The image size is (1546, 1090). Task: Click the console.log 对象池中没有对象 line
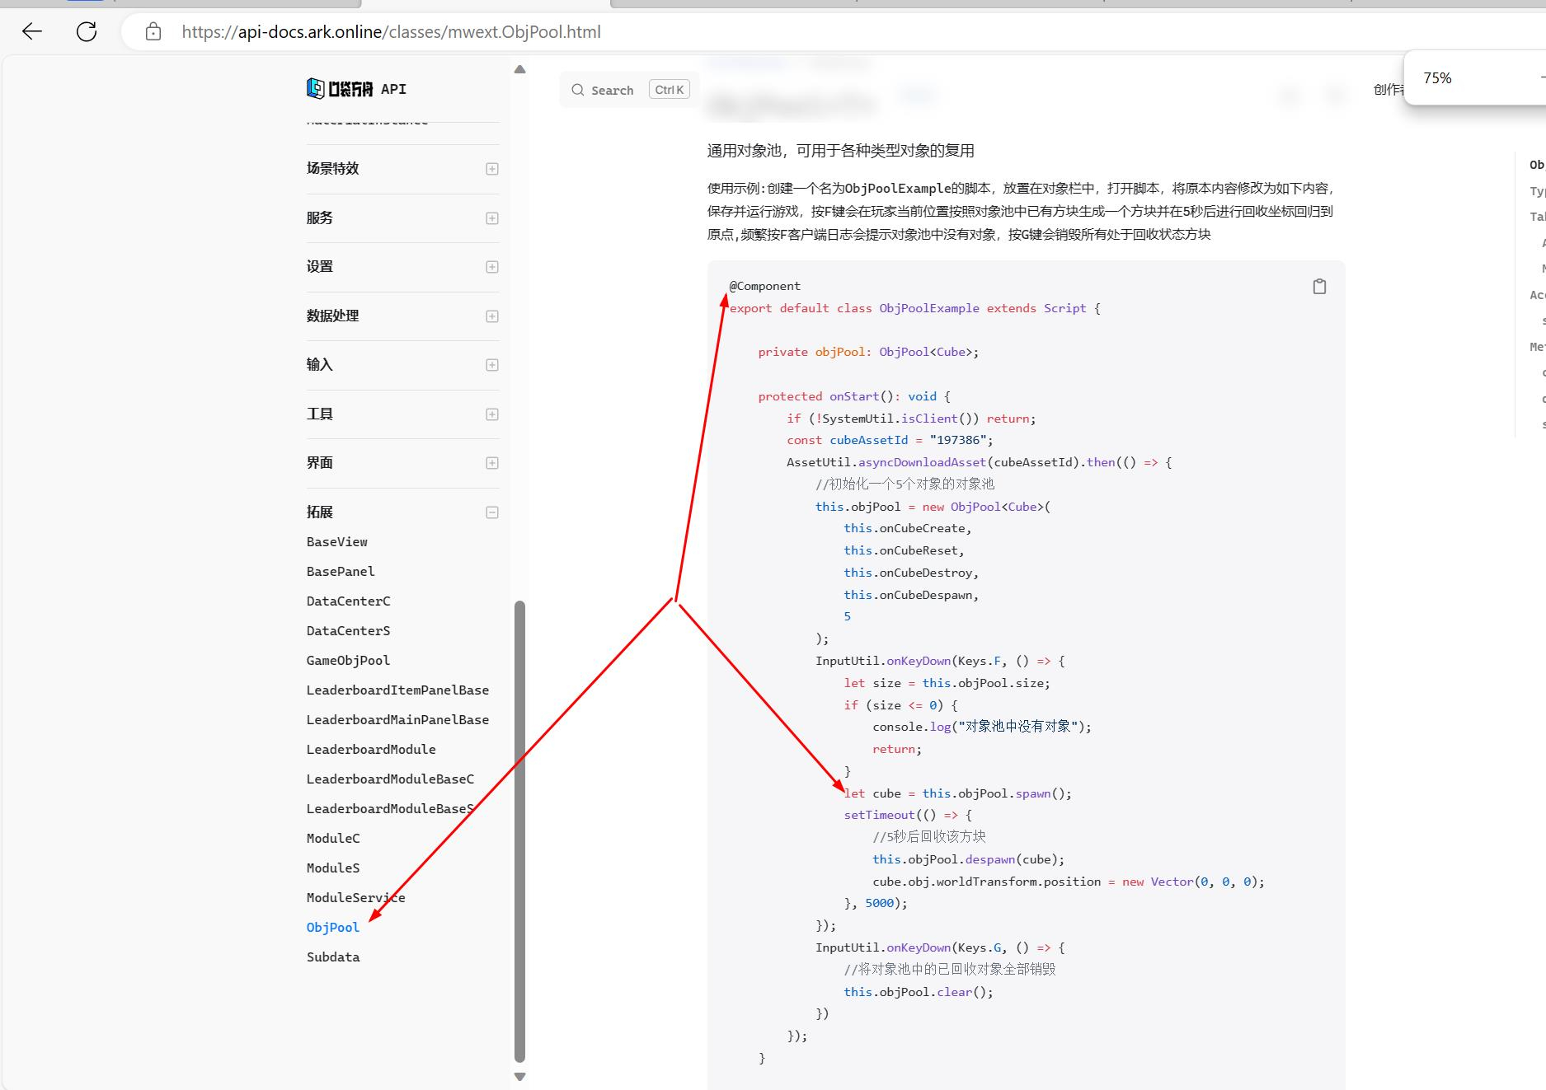click(x=981, y=727)
